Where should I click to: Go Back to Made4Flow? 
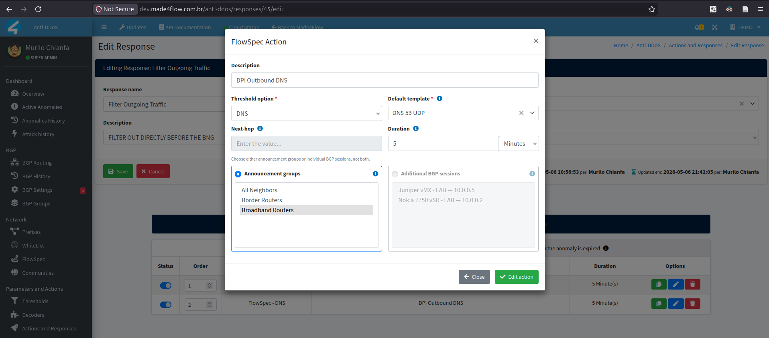tap(297, 27)
